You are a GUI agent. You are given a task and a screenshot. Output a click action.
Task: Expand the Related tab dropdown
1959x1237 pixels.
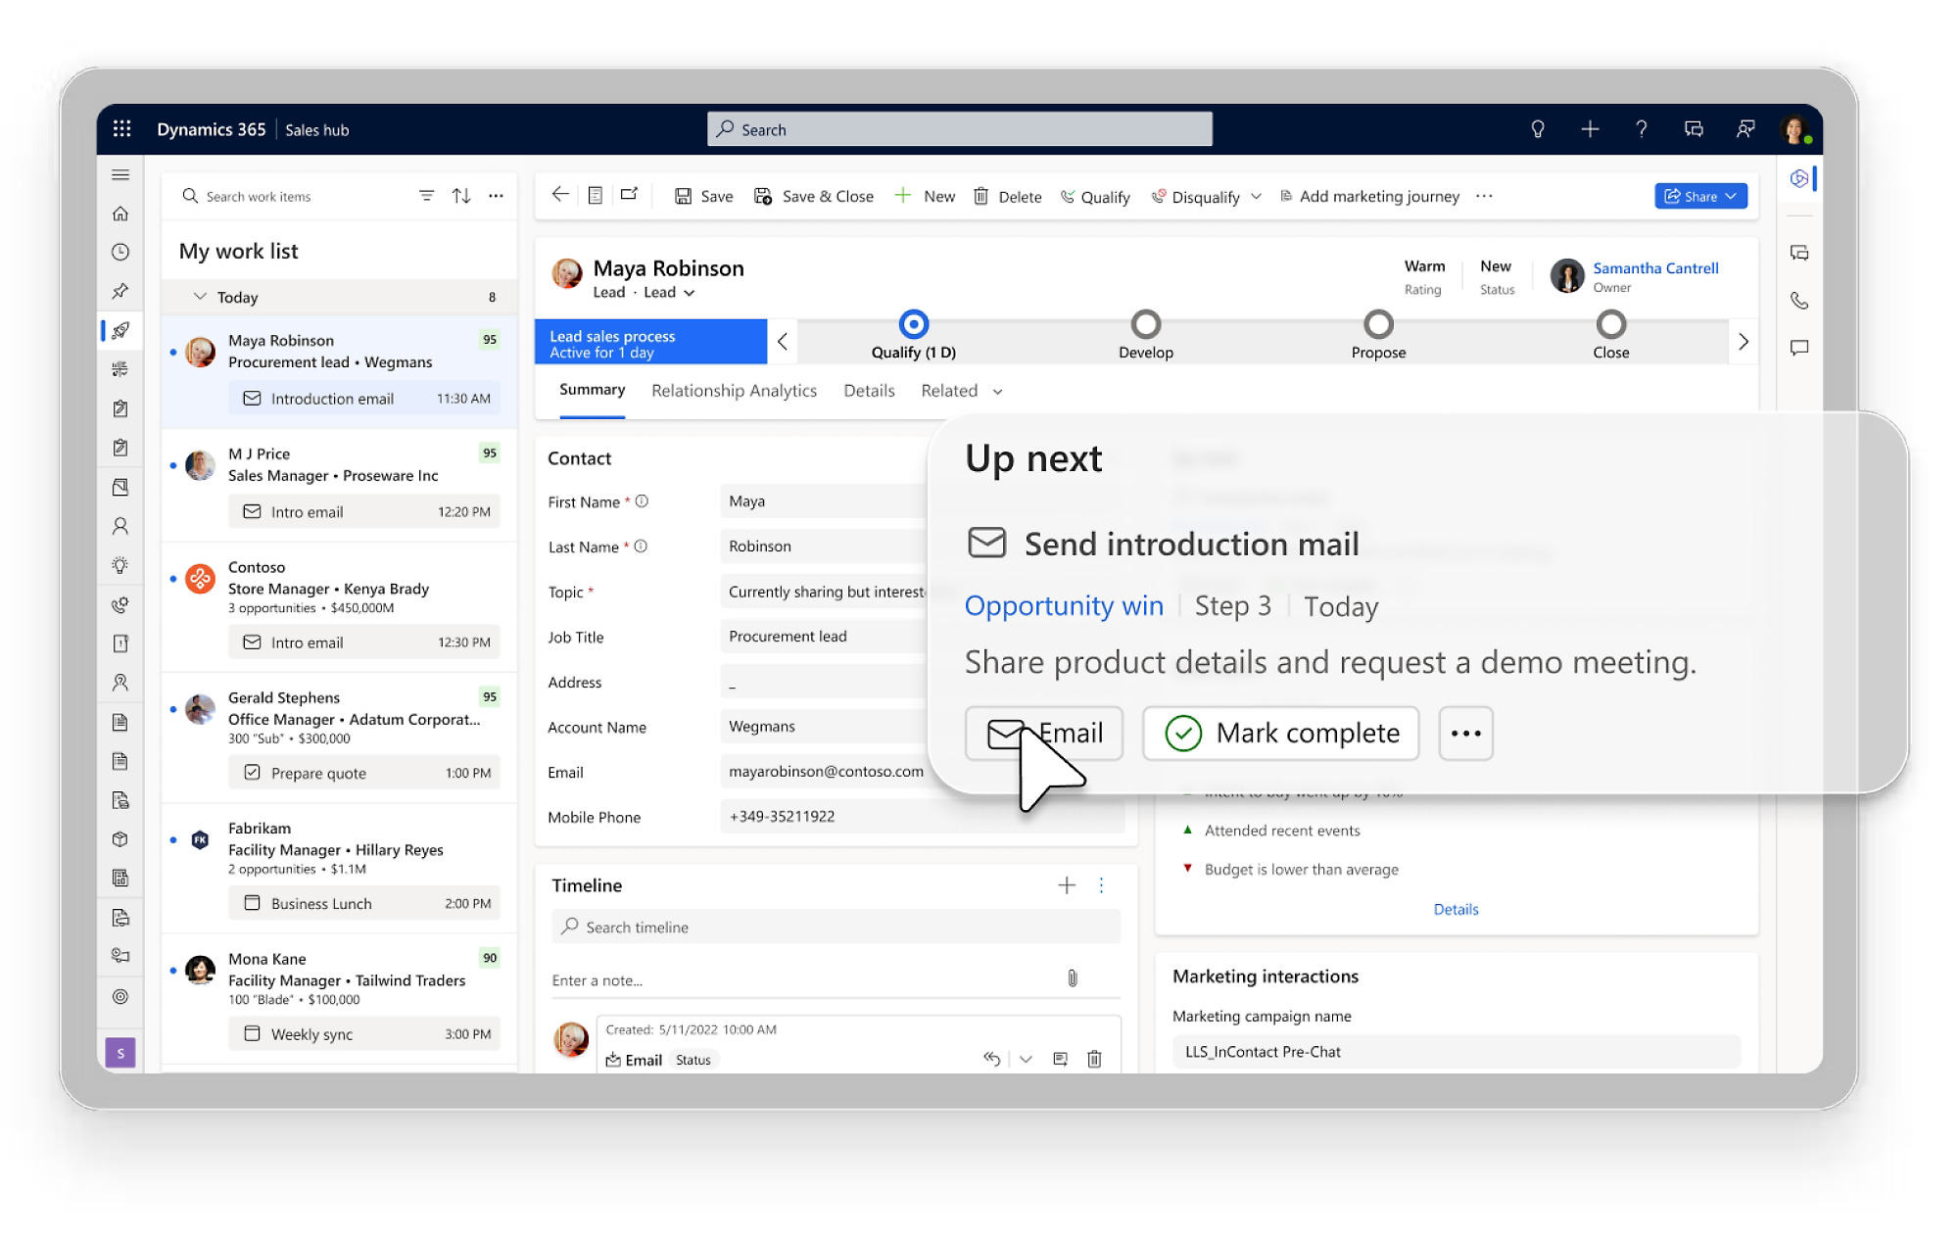998,392
